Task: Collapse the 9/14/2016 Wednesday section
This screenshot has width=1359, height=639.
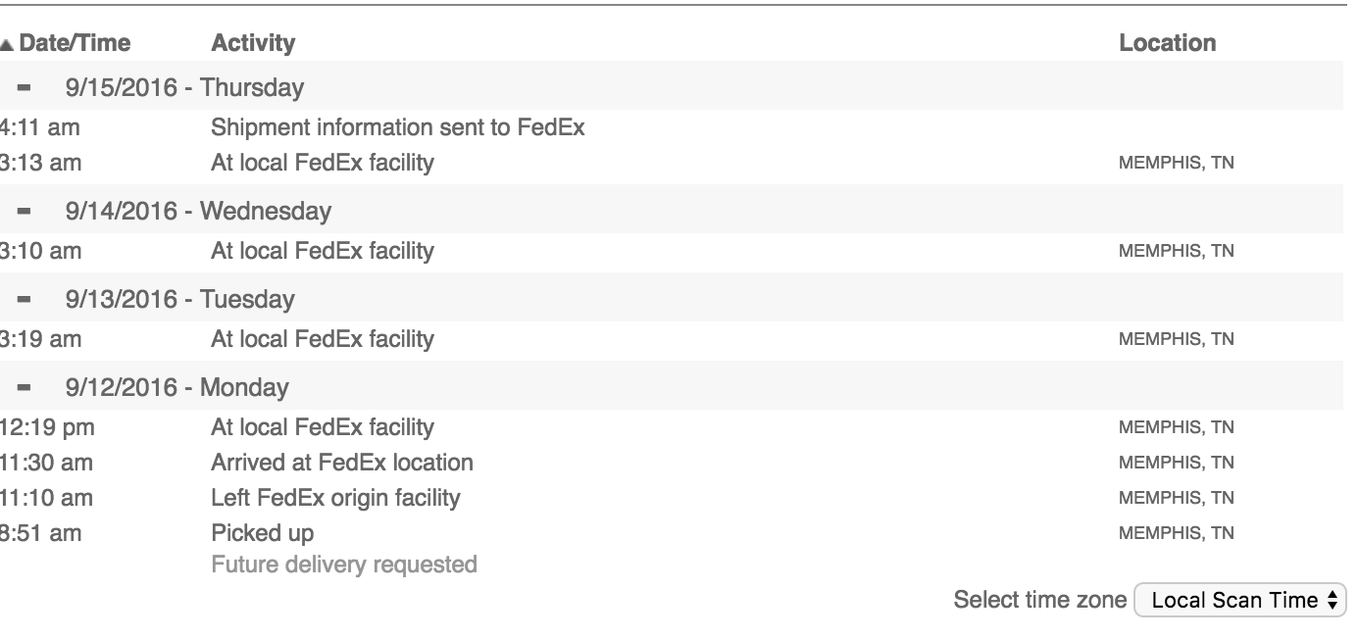Action: (25, 212)
